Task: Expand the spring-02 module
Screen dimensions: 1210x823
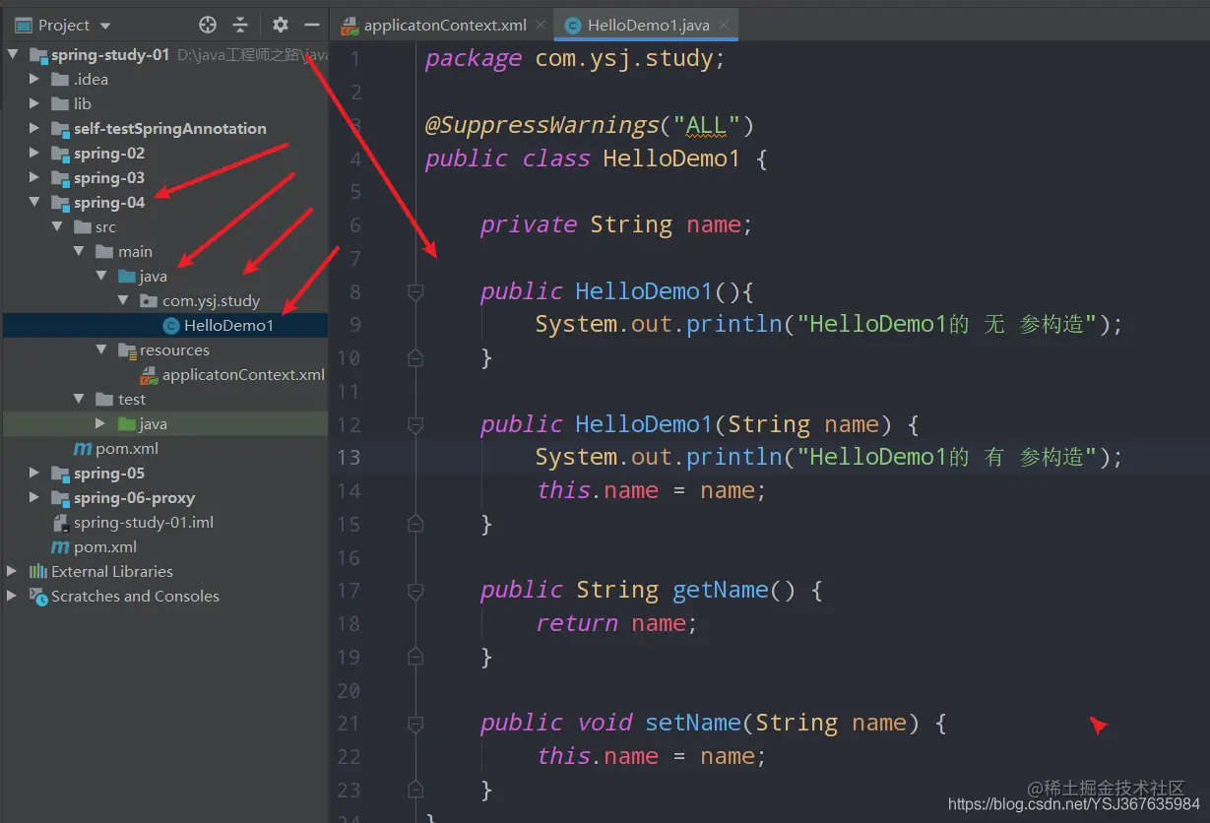Action: click(x=34, y=153)
